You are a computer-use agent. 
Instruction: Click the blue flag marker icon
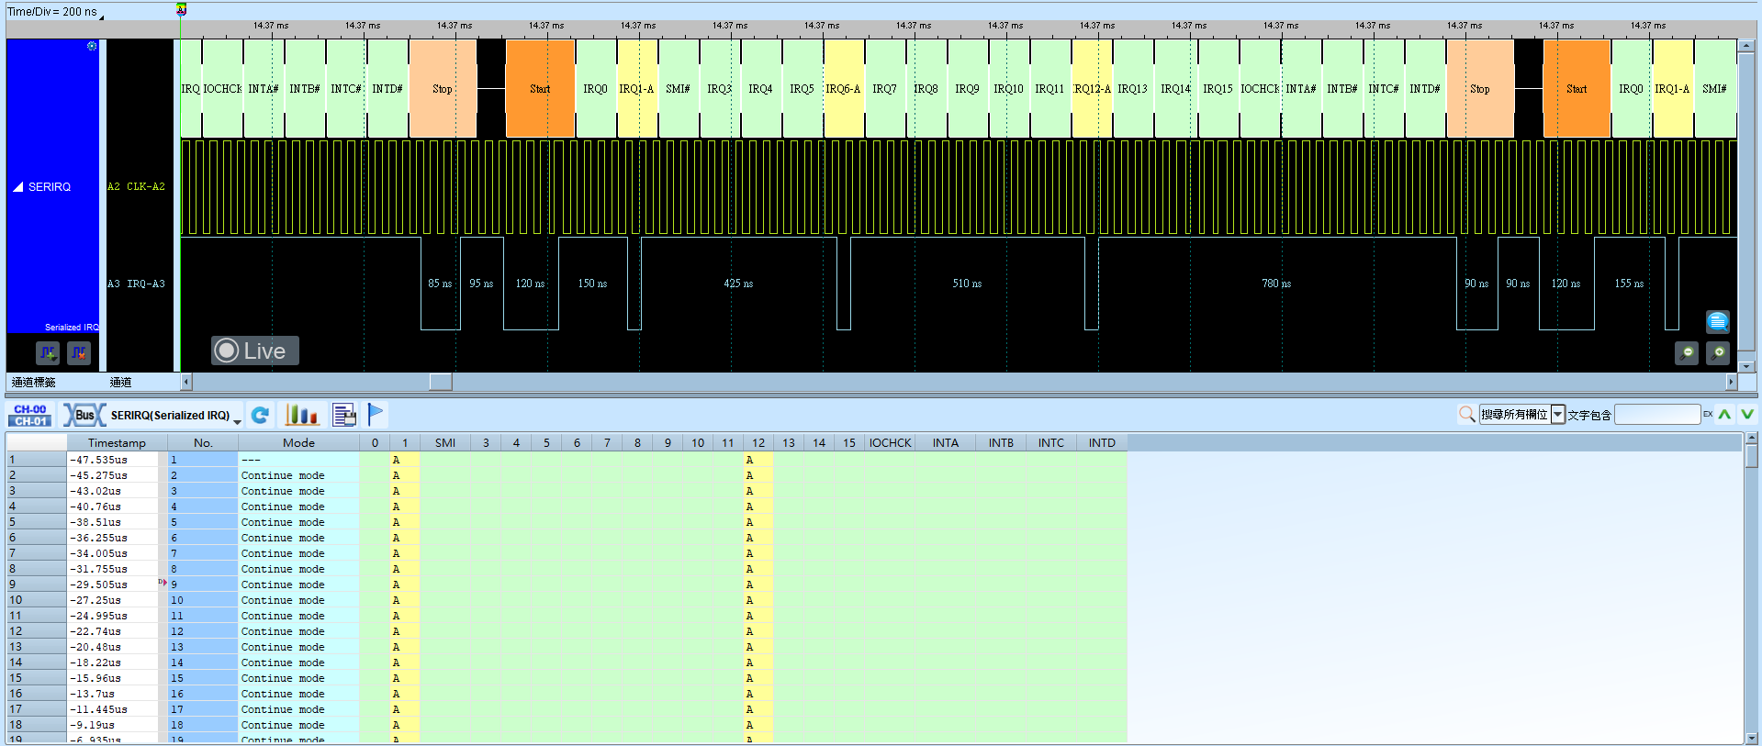(x=376, y=415)
